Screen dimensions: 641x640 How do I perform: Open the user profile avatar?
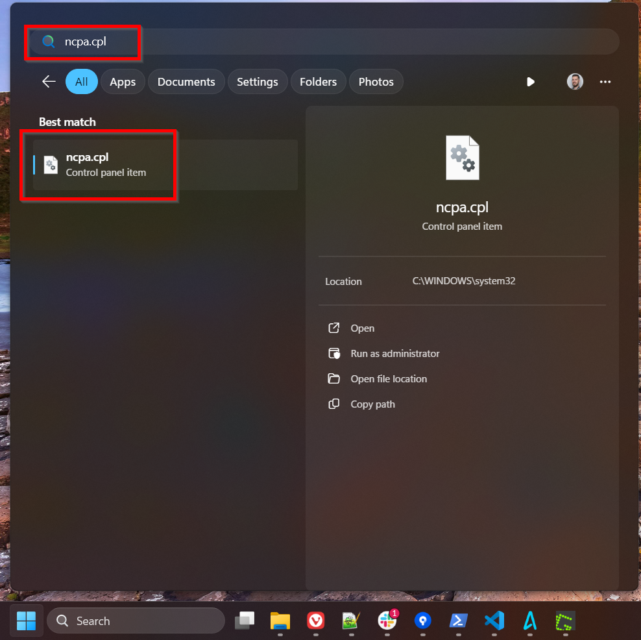[x=575, y=81]
